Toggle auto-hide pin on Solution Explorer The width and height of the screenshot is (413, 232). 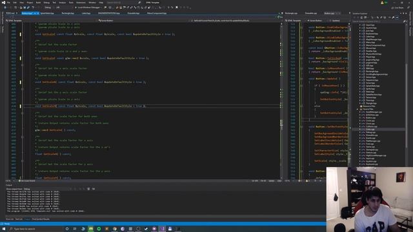404,13
